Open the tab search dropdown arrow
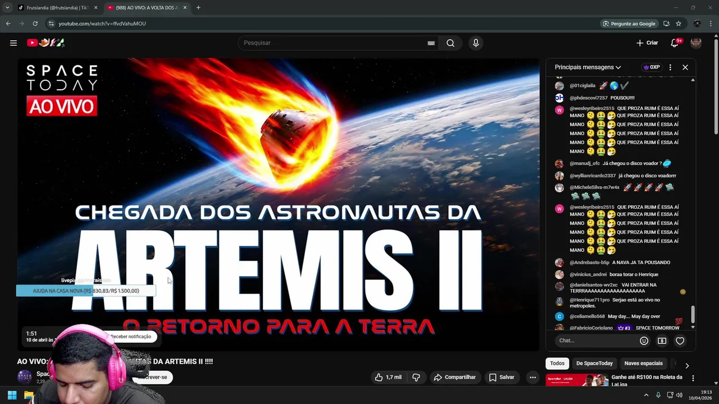The height and width of the screenshot is (404, 719). pos(7,8)
